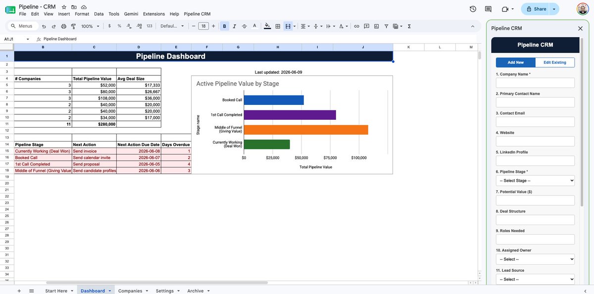Open Assigned Owner select dropdown
594x294 pixels.
[535, 259]
